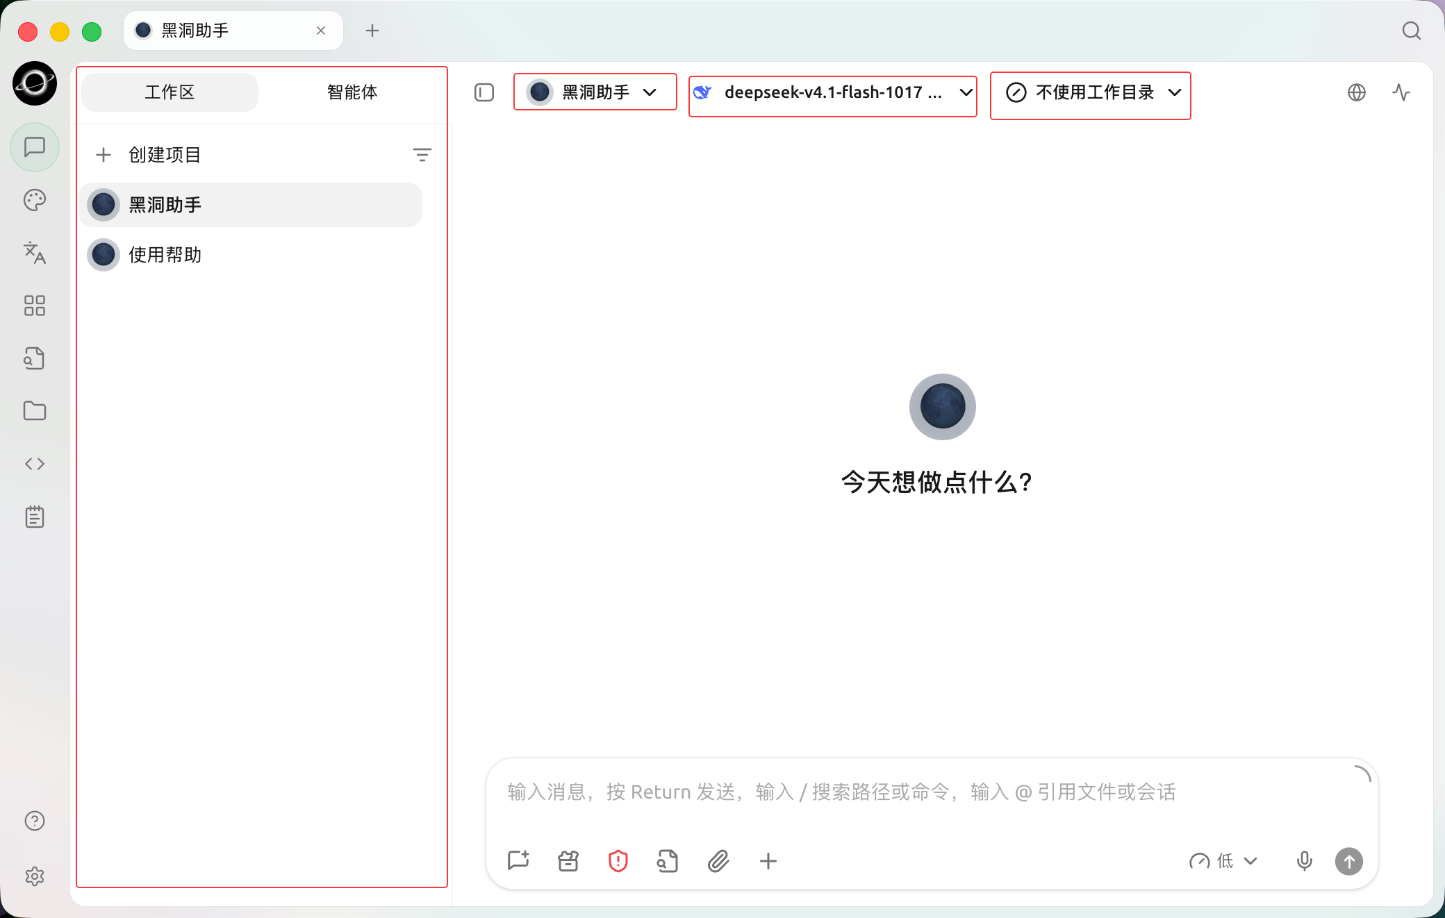Toggle the sidebar panel collapse icon
Screen dimensions: 1445x918
484,92
